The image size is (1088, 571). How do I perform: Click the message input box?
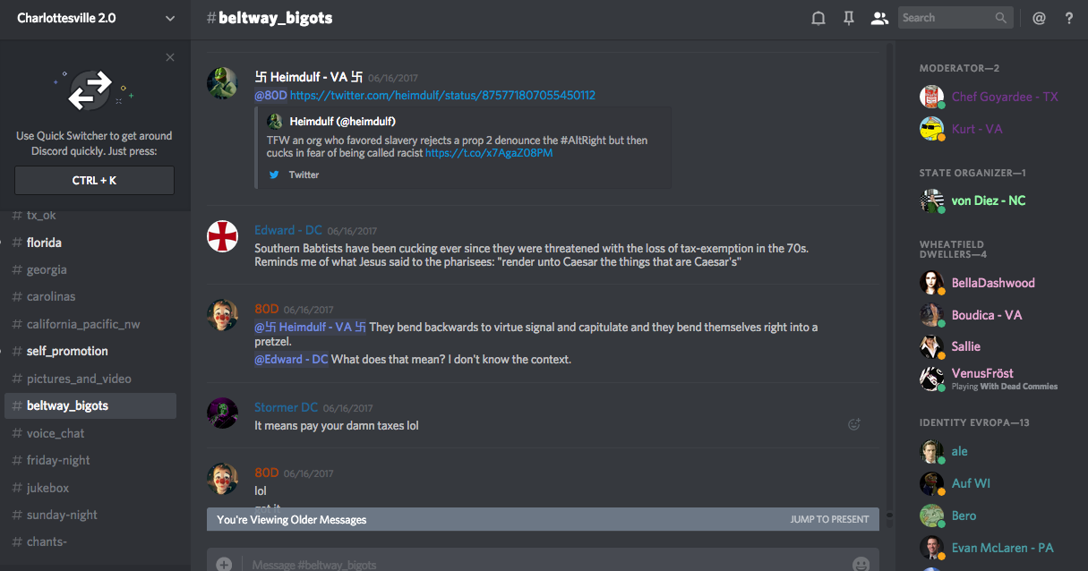point(537,564)
